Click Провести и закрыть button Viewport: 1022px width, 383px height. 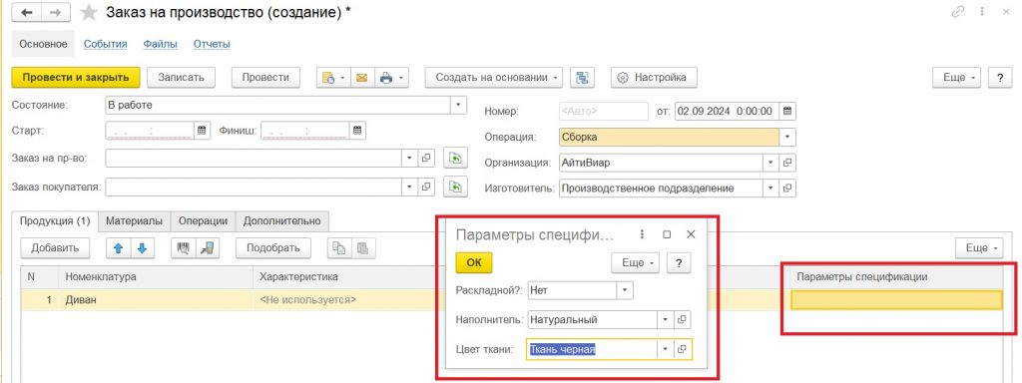(76, 78)
